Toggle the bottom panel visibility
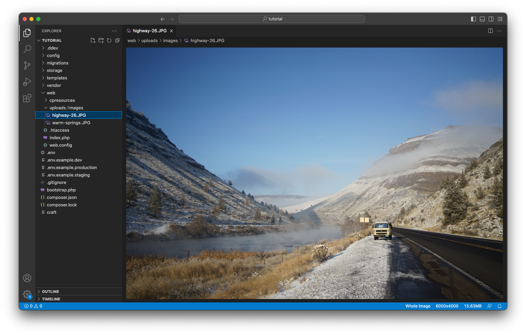The height and width of the screenshot is (335, 526). coord(482,19)
